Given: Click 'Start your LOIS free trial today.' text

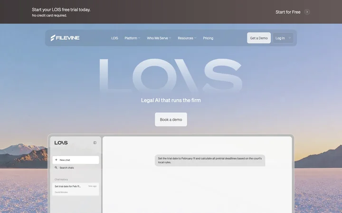Looking at the screenshot, I should pyautogui.click(x=61, y=9).
